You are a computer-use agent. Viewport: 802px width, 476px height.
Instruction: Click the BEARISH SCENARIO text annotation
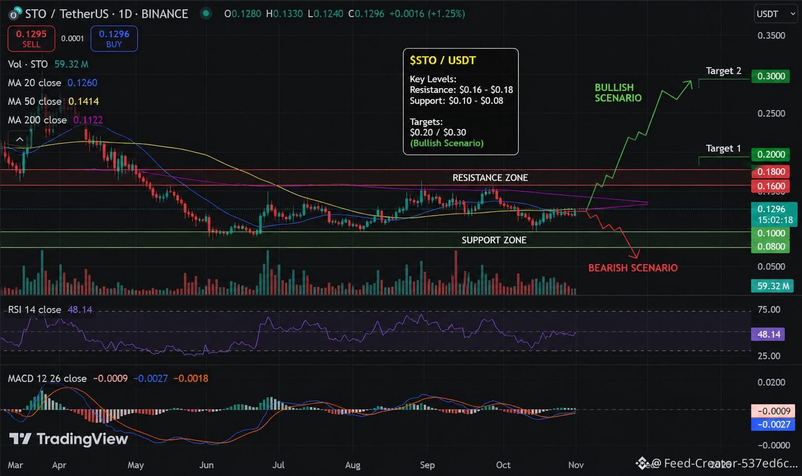click(633, 268)
